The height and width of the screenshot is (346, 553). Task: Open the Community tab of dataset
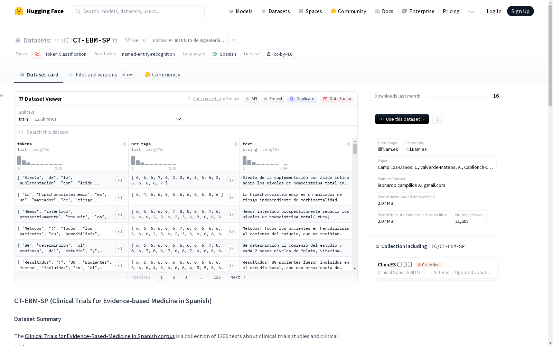click(x=162, y=75)
